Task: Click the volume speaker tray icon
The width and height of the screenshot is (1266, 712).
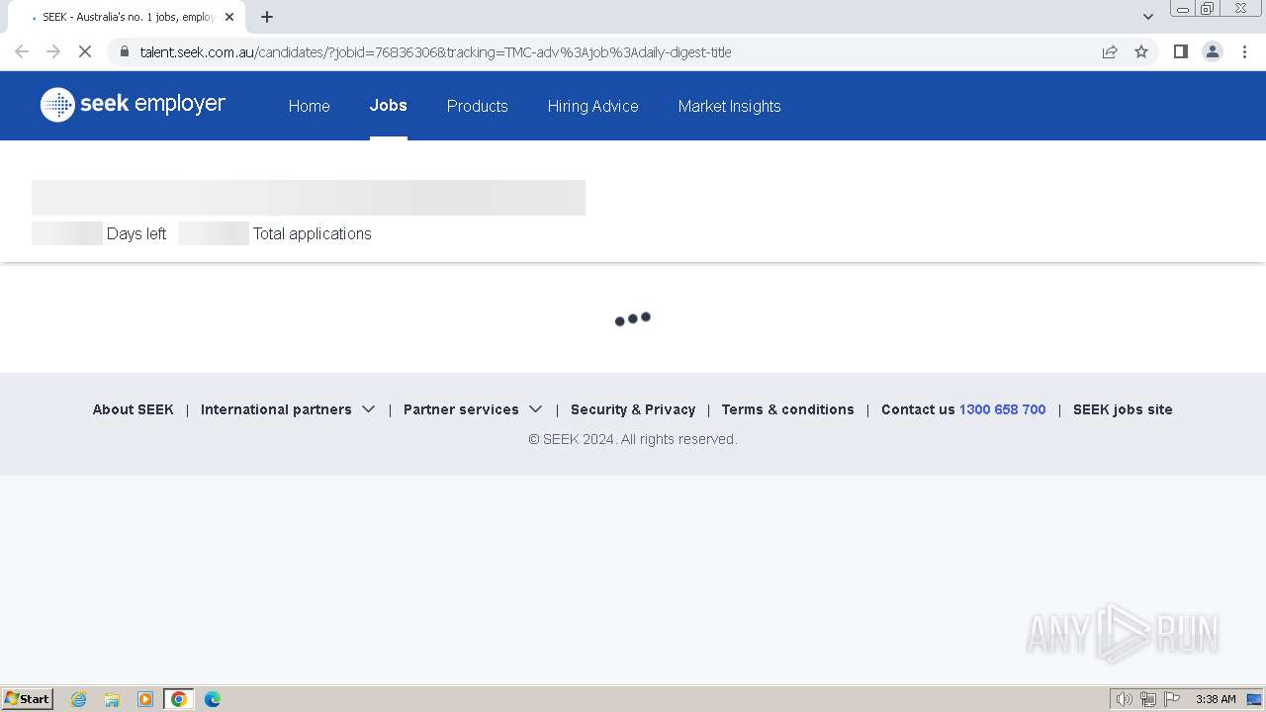Action: (x=1125, y=699)
